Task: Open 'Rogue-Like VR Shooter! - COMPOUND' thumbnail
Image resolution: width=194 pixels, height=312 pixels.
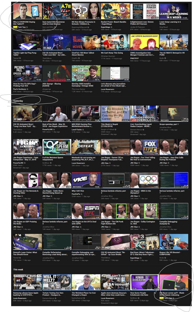Action: (x=174, y=242)
